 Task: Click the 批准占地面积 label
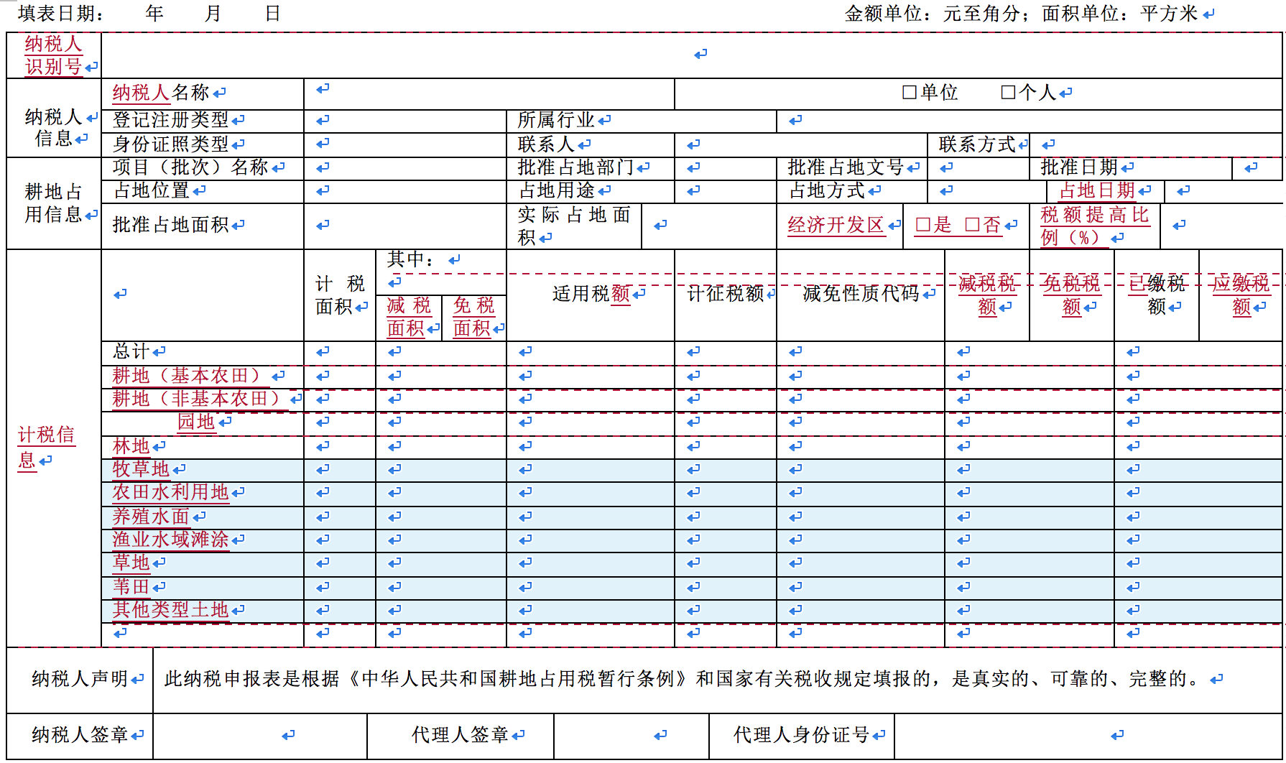point(170,225)
